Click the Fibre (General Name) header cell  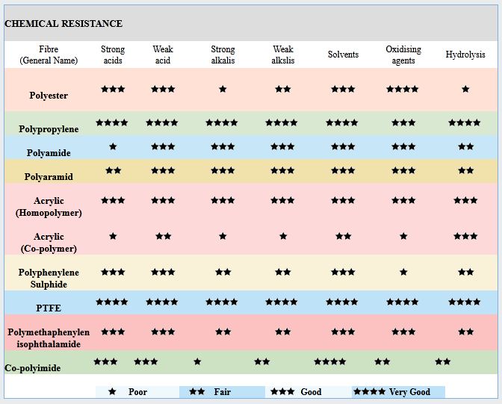[49, 55]
